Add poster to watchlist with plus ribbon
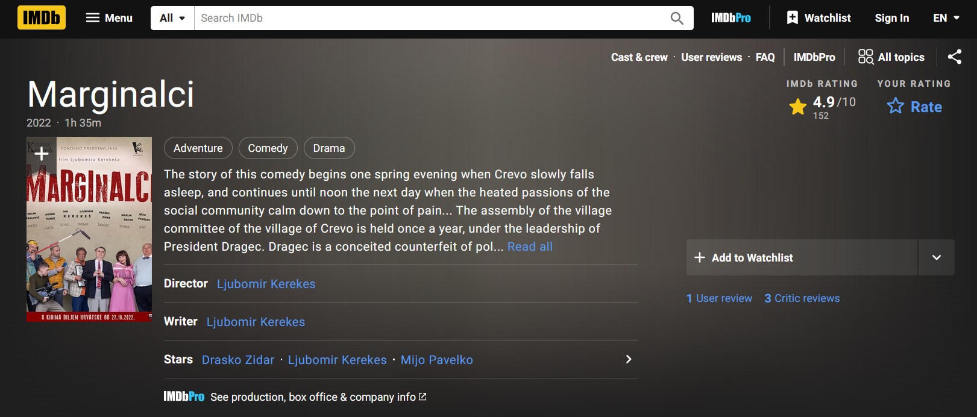977x417 pixels. tap(41, 154)
